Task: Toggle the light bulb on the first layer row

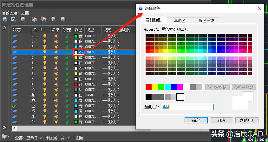Action: [x=44, y=36]
